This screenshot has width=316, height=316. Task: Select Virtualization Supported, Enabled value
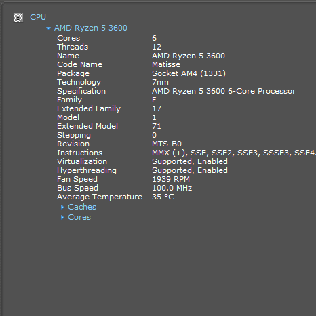click(x=190, y=161)
